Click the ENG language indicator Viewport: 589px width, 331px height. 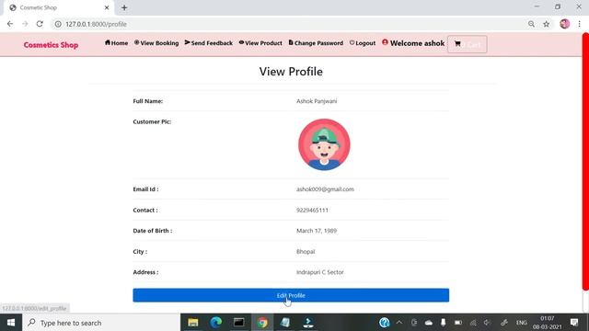pyautogui.click(x=522, y=323)
